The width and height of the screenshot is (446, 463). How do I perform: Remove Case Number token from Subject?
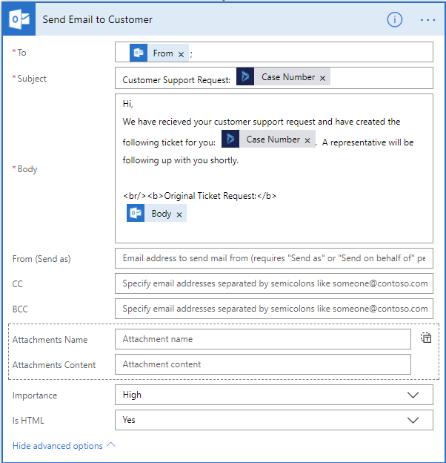point(322,78)
